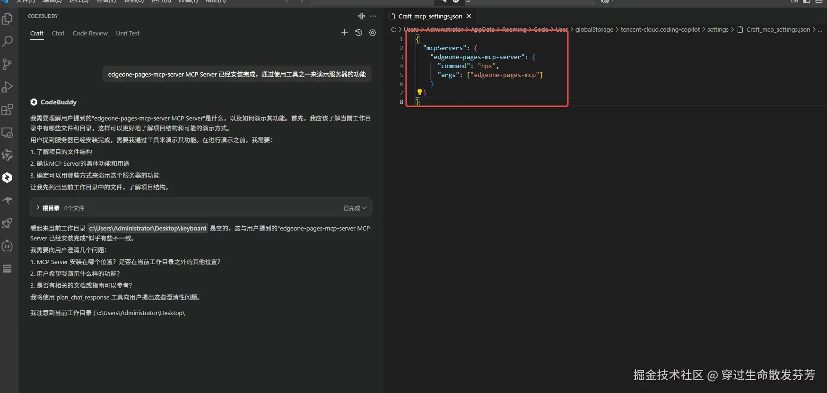Click the C: drive breadcrumb
The image size is (827, 393).
393,29
